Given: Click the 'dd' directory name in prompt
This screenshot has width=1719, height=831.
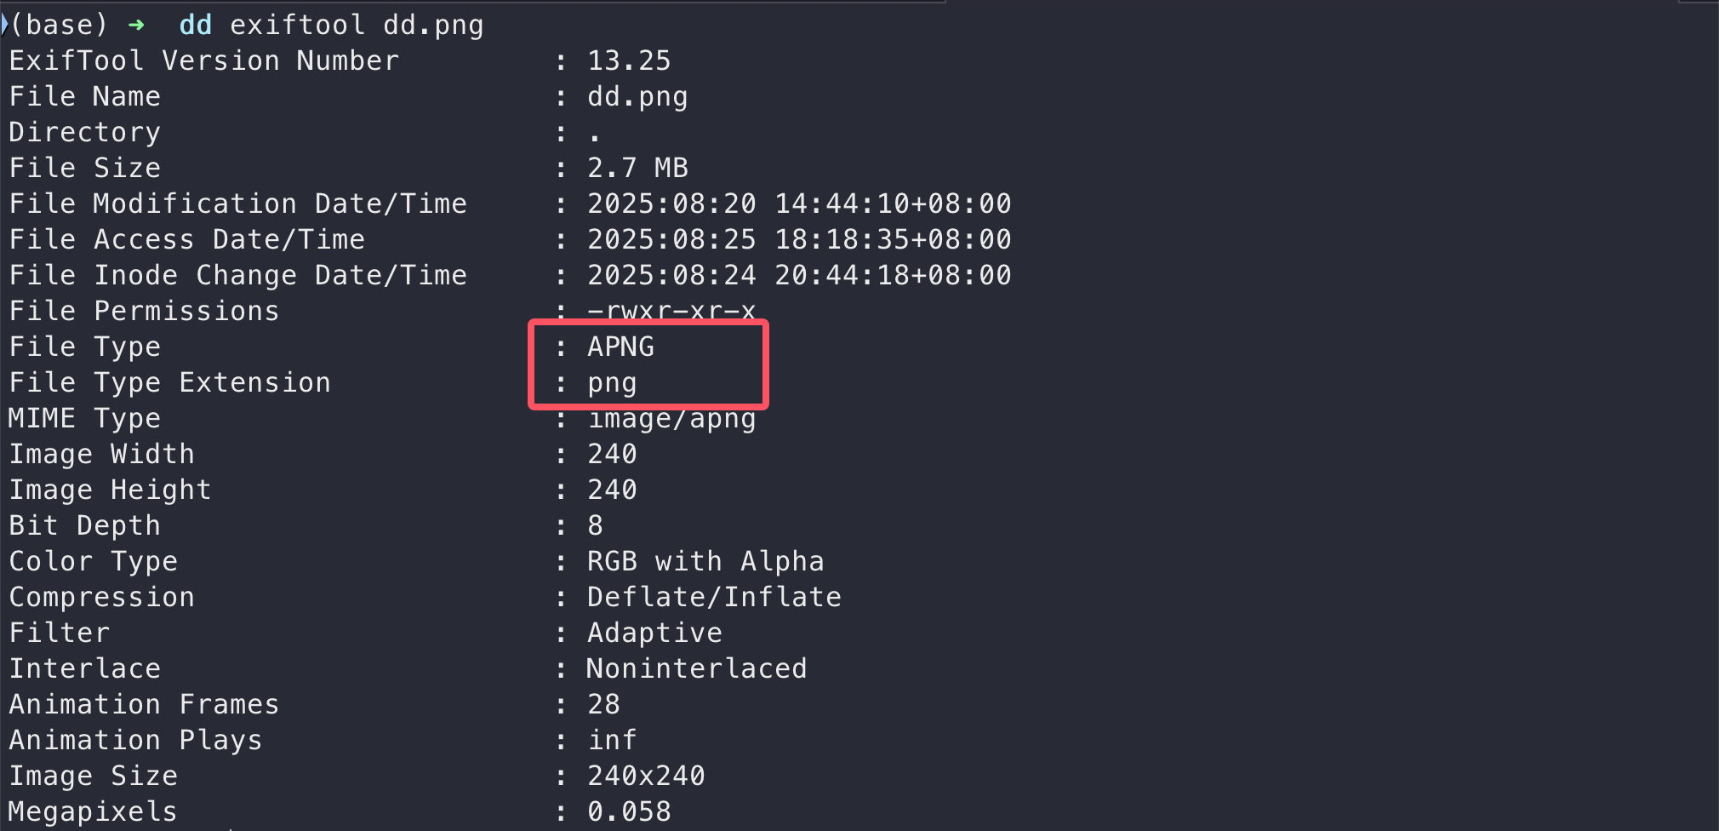Looking at the screenshot, I should (196, 25).
